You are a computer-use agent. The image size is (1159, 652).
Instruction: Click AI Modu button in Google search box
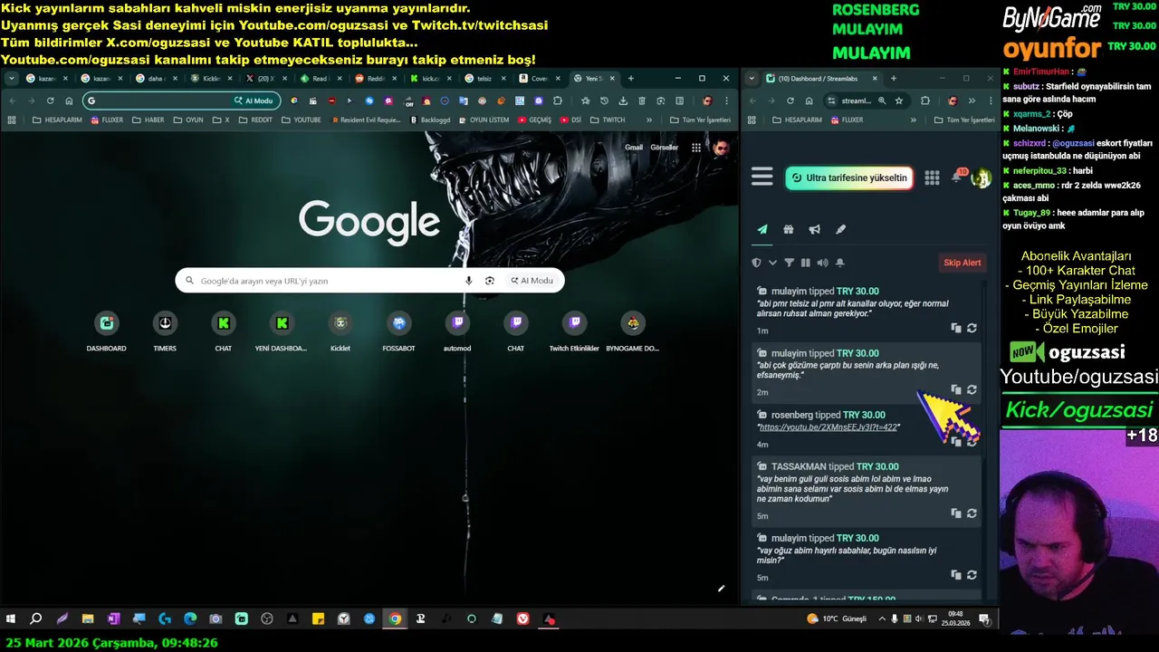[532, 281]
